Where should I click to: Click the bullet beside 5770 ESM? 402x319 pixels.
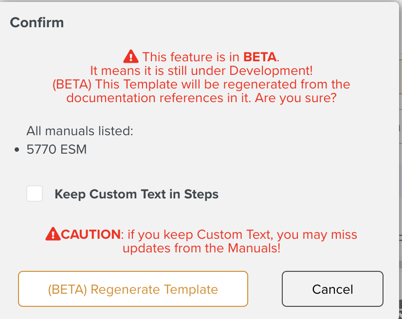pos(17,150)
